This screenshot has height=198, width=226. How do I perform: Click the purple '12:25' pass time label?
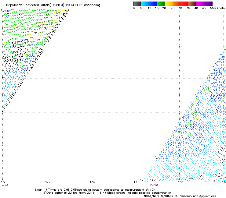click(4, 185)
